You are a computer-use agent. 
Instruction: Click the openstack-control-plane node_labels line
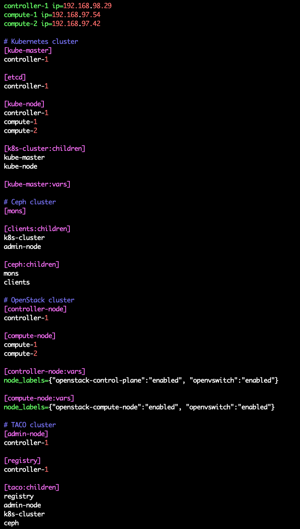[x=141, y=380]
